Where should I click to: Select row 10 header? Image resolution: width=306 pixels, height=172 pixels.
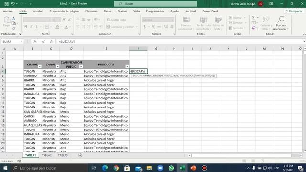[x=3, y=98]
